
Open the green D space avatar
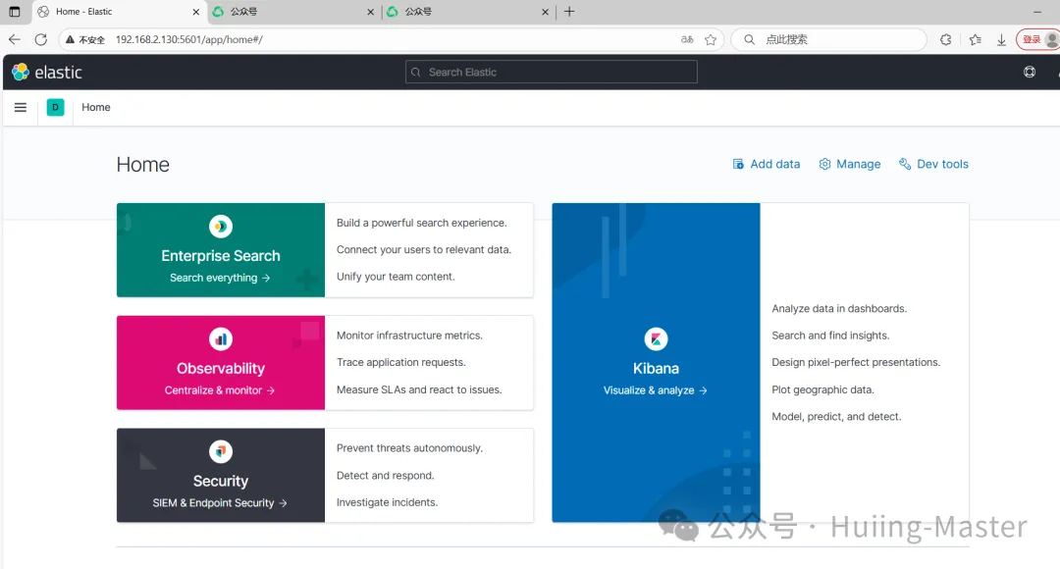(55, 108)
